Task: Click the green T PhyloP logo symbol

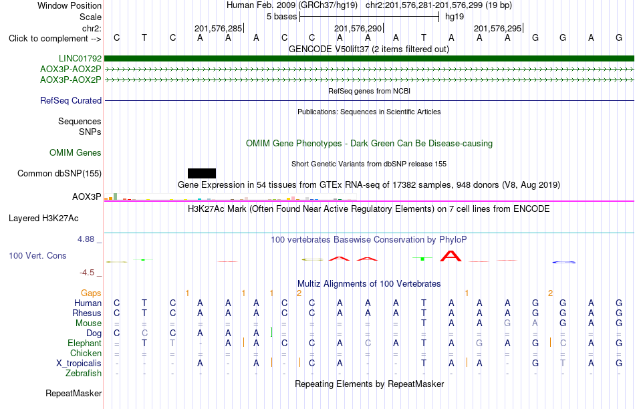Action: (x=422, y=258)
